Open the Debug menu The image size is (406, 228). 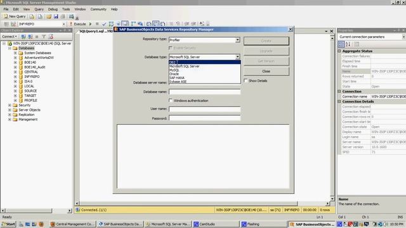[53, 9]
